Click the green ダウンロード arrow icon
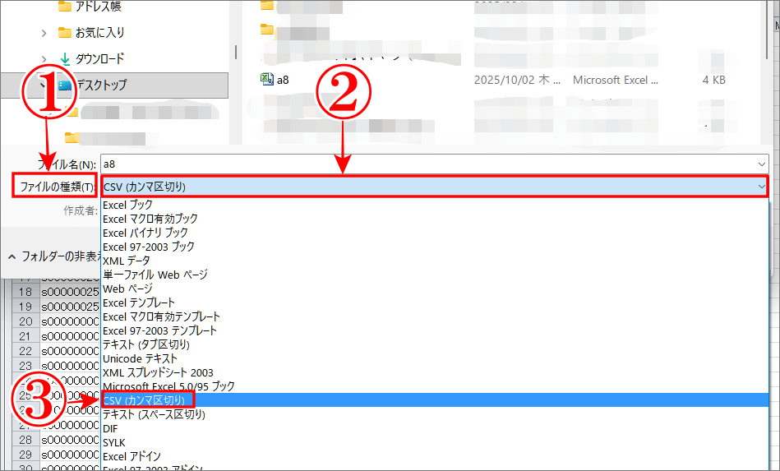The height and width of the screenshot is (471, 780). click(65, 58)
